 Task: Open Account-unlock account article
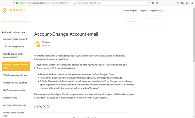15,105
